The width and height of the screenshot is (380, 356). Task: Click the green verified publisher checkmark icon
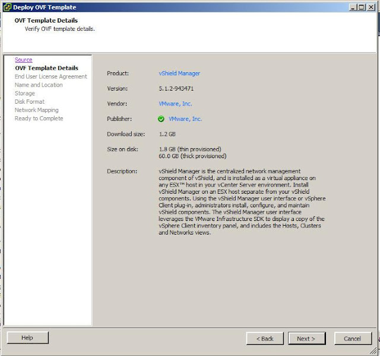pyautogui.click(x=161, y=119)
